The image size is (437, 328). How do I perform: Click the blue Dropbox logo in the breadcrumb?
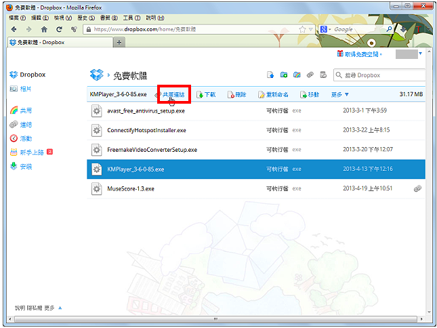(96, 75)
